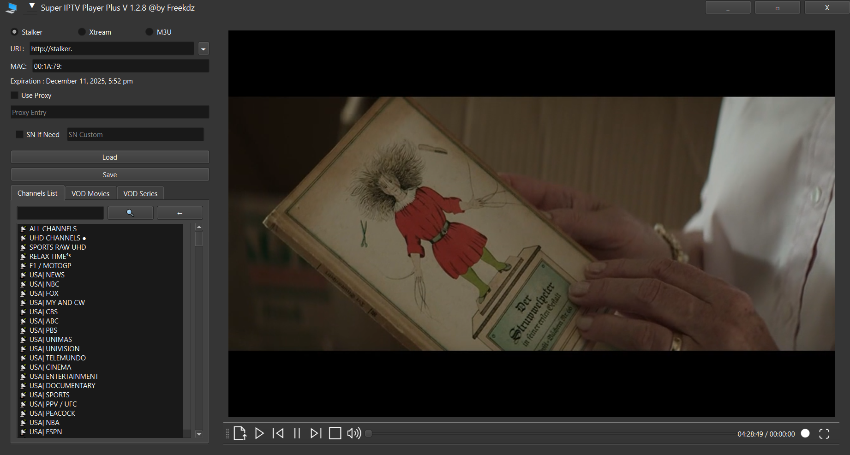Image resolution: width=850 pixels, height=455 pixels.
Task: Click the app logo icon
Action: pos(12,8)
